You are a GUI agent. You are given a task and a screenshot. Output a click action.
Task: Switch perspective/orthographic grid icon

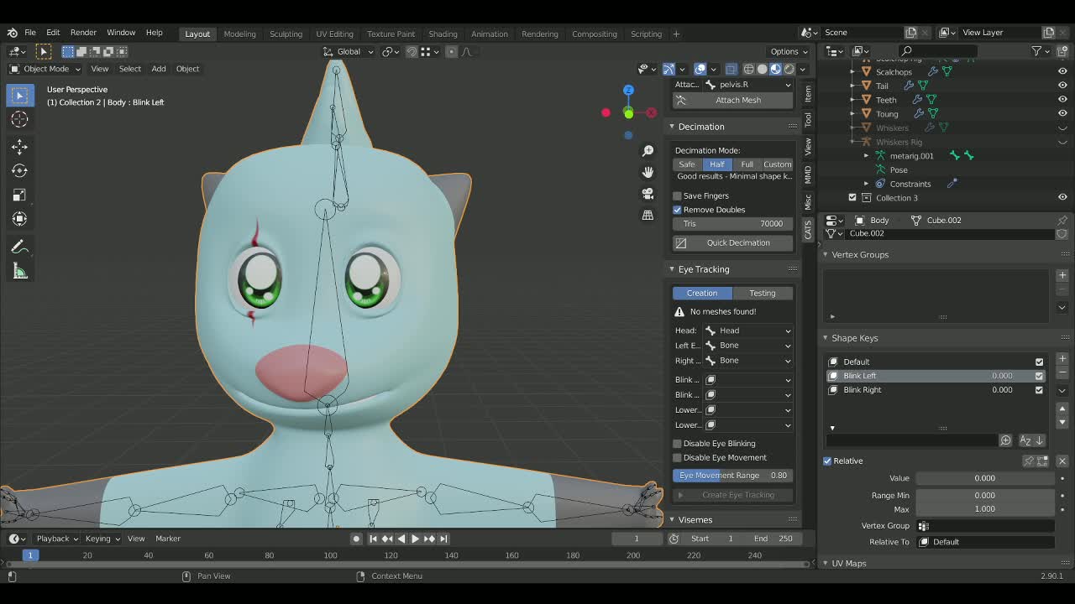click(x=648, y=215)
